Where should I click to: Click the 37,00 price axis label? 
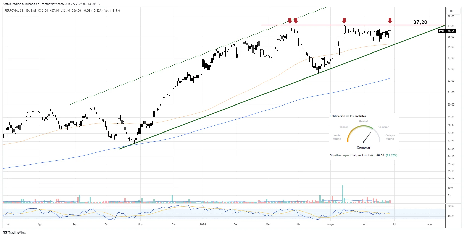click(x=451, y=26)
